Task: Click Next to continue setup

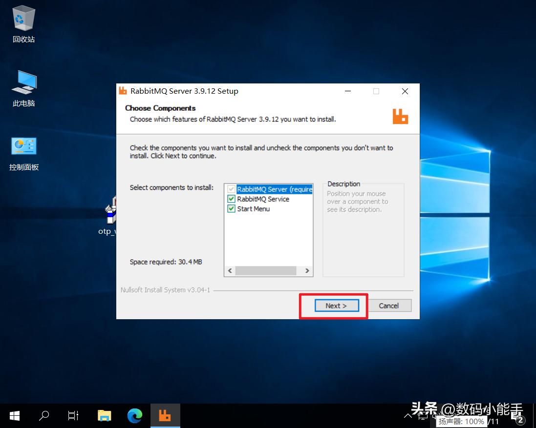Action: coord(336,306)
